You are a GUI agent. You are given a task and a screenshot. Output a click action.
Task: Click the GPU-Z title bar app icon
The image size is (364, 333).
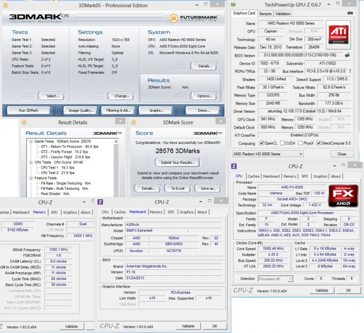coord(233,4)
